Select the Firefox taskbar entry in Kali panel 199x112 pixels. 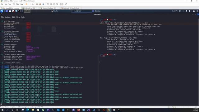pos(55,11)
